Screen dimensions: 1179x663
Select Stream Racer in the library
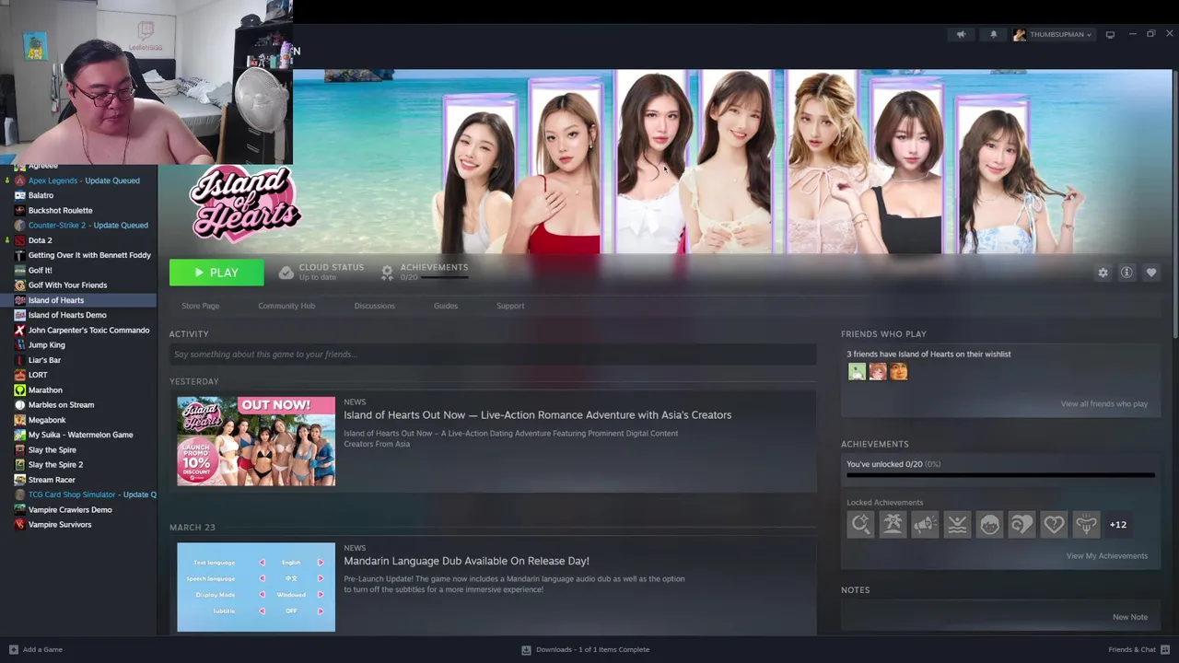click(52, 480)
